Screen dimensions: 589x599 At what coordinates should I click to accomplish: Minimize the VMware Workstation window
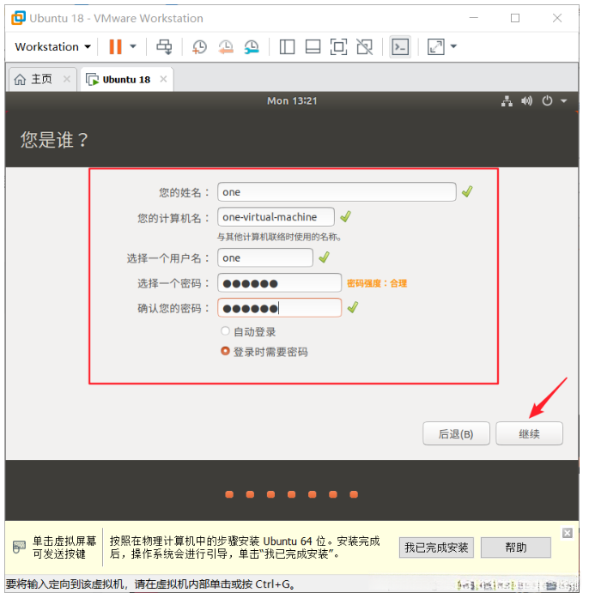click(474, 18)
